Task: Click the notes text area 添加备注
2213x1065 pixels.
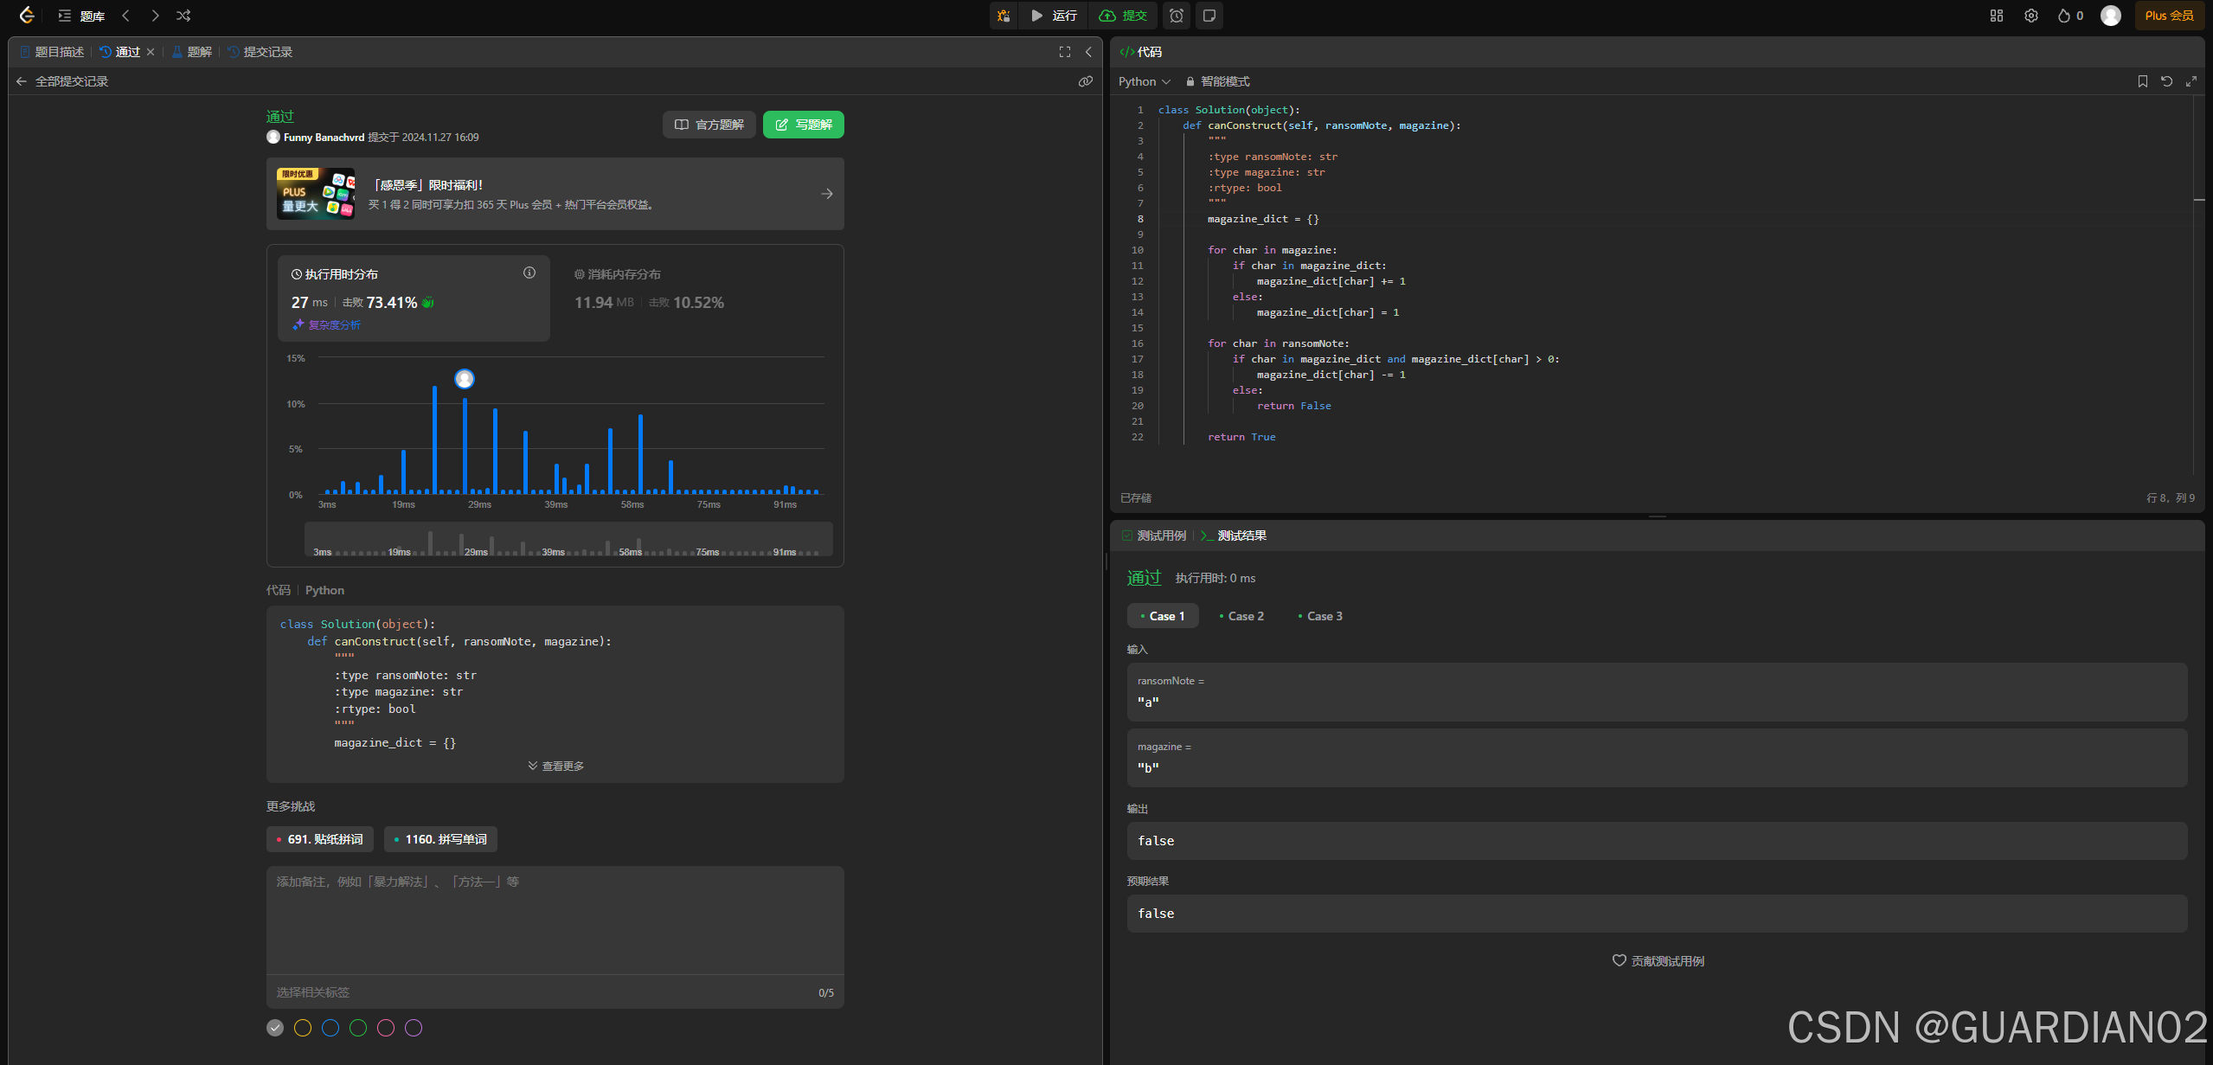Action: tap(555, 917)
